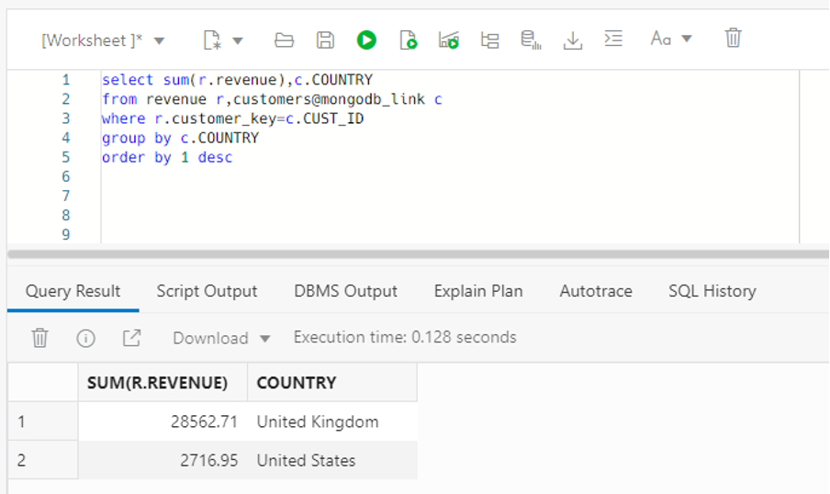Screen dimensions: 830x494
Task: Open a saved worksheet file
Action: tap(285, 40)
